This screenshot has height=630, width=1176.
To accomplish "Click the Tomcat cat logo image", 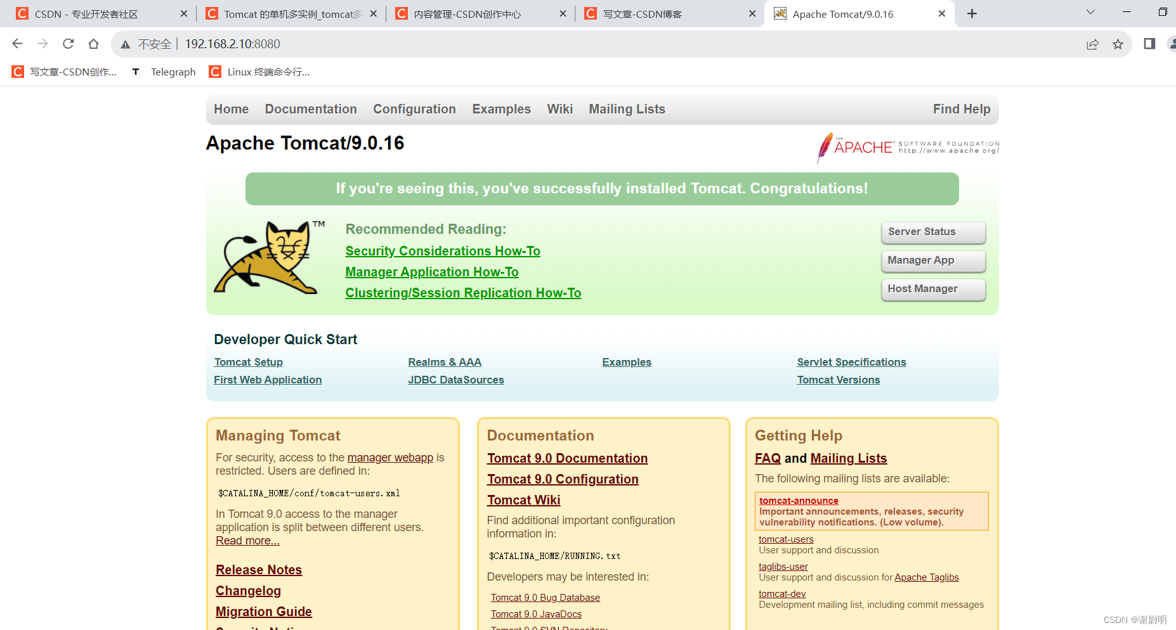I will pos(269,257).
